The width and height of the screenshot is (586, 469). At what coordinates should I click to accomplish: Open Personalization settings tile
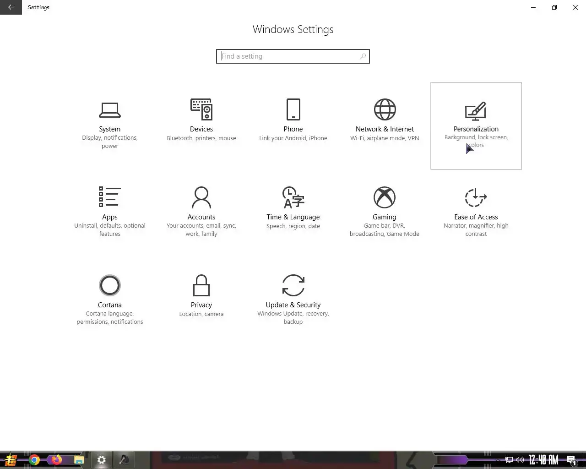[476, 126]
